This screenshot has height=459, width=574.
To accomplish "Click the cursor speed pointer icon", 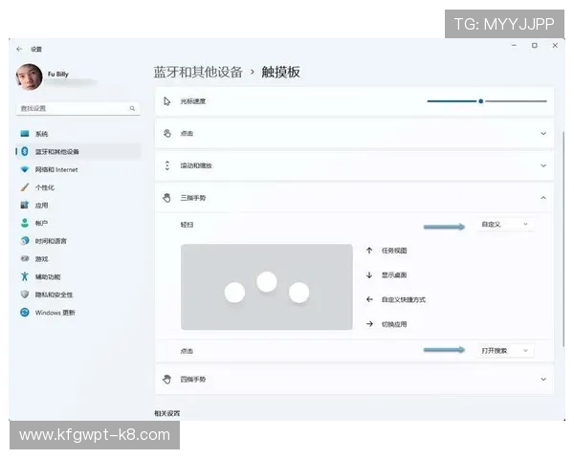I will pos(167,101).
